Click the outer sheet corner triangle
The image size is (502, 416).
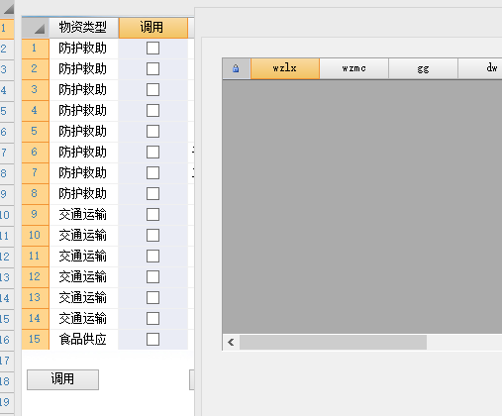pyautogui.click(x=9, y=8)
